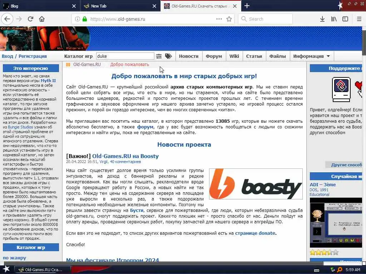The height and width of the screenshot is (274, 366).
Task: Open the Old-Games.RU taskbar window button
Action: coord(43,270)
